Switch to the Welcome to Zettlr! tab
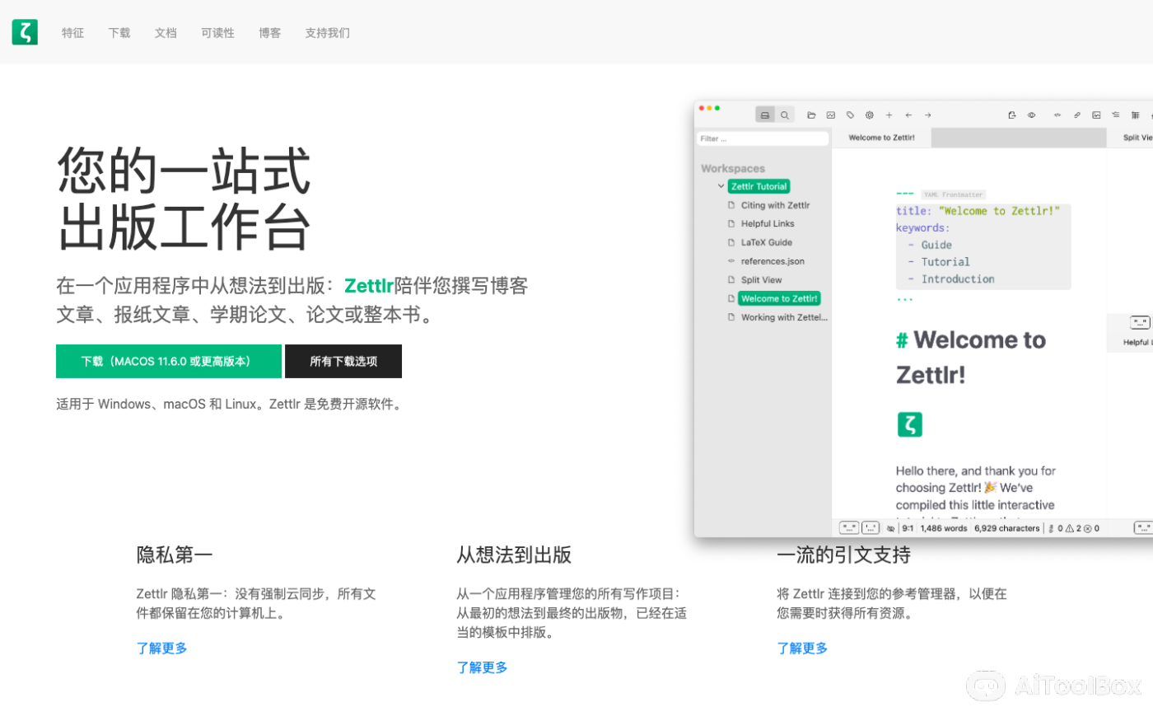This screenshot has width=1153, height=721. tap(880, 137)
